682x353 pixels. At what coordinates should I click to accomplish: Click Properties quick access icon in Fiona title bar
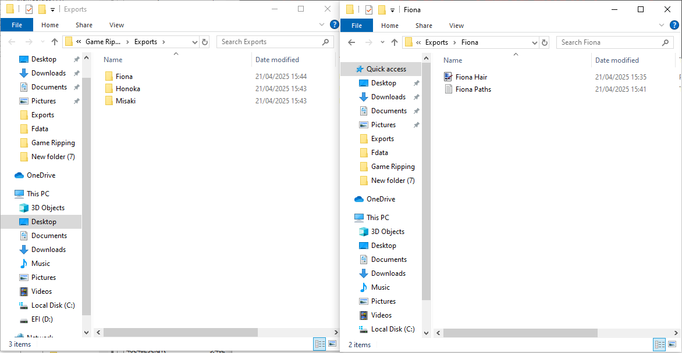pos(369,9)
